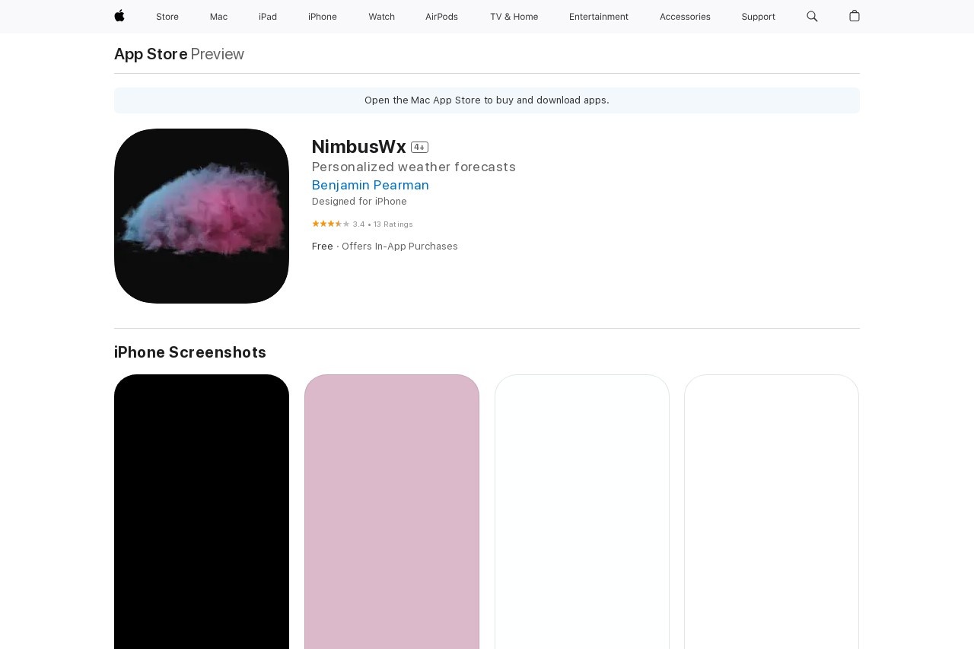This screenshot has height=649, width=974.
Task: Open the white third iPhone screenshot
Action: (x=582, y=511)
